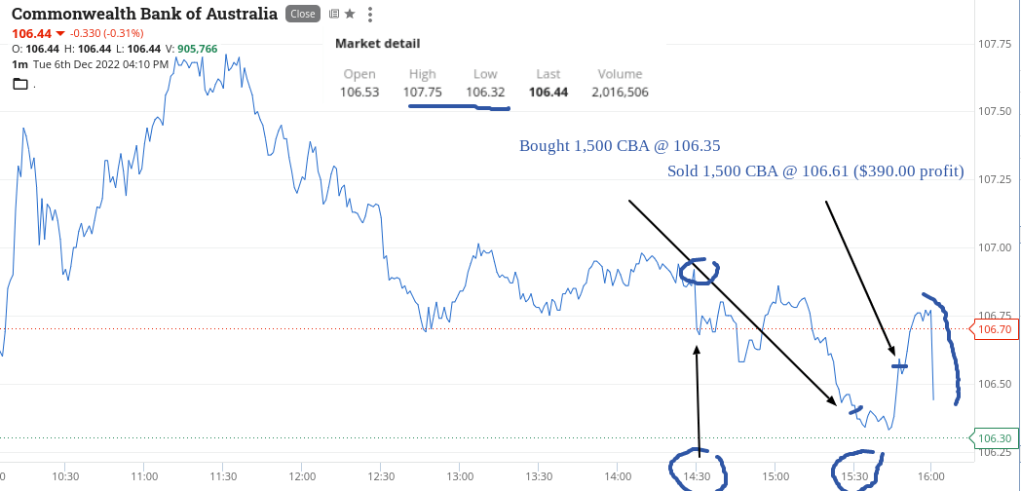
Task: Click the green volume figure 905,766
Action: pos(198,49)
